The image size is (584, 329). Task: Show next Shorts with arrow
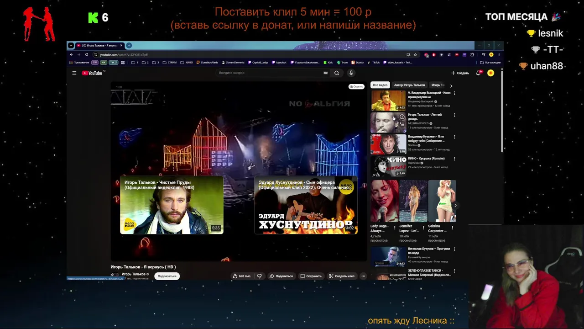[455, 205]
